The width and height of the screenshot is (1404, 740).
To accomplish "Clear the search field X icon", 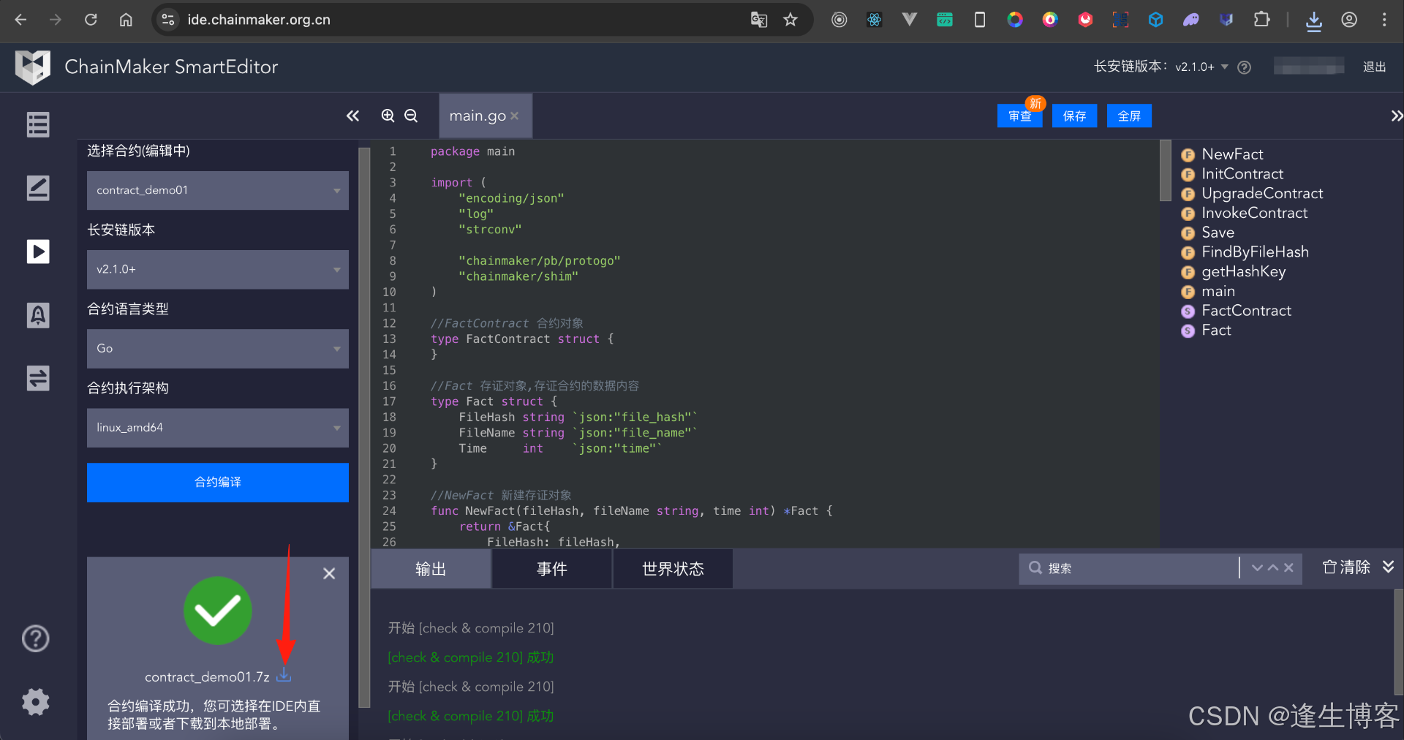I will tap(1288, 568).
